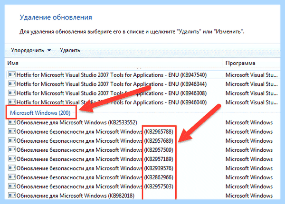Screen dimensions: 285x204
Task: Click the icon of security update KB2957189
Action: pos(11,159)
